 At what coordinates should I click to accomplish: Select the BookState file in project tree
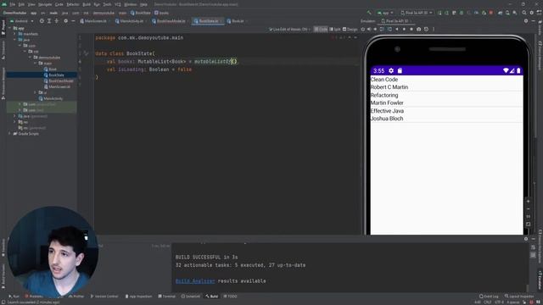tap(53, 75)
